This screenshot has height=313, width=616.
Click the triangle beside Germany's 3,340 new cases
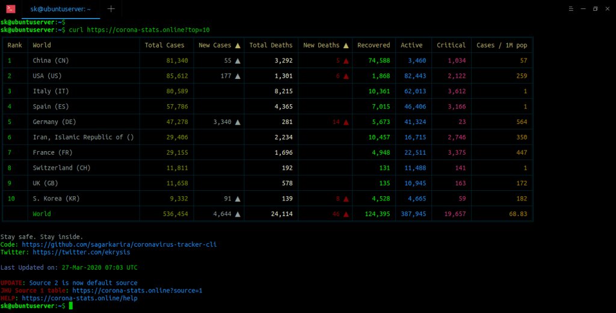(238, 122)
